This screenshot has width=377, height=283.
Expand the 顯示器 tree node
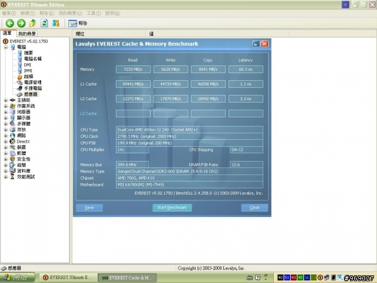tap(6, 118)
